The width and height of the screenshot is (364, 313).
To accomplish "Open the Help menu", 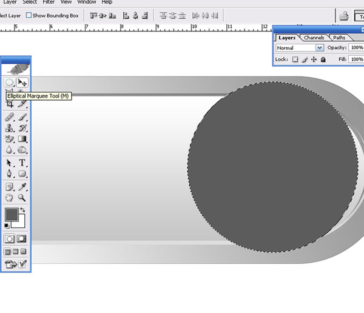I will point(107,2).
